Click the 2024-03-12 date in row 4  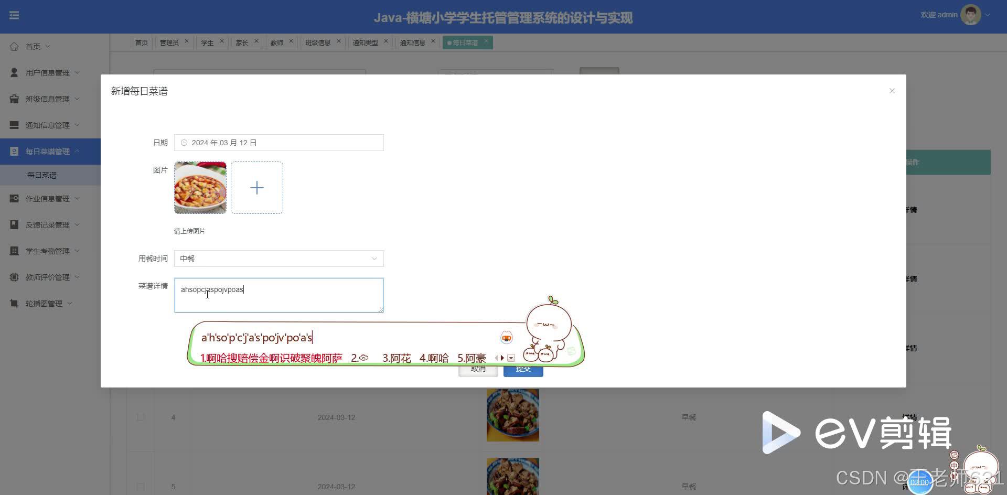(336, 417)
